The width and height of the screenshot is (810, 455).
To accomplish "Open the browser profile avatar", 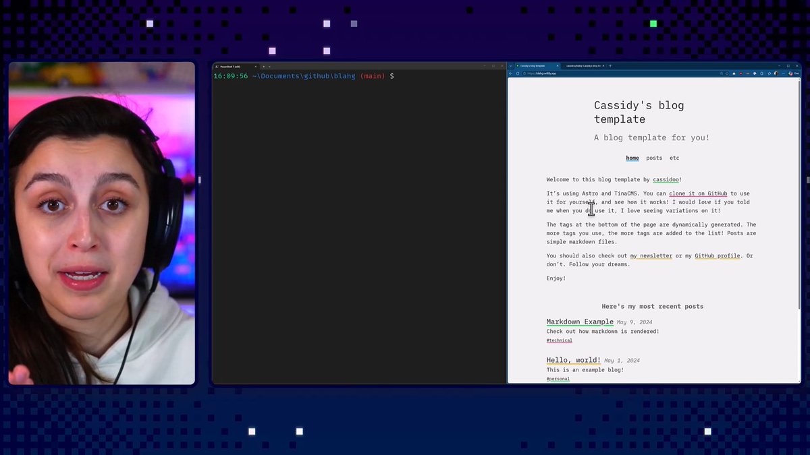I will pos(776,73).
